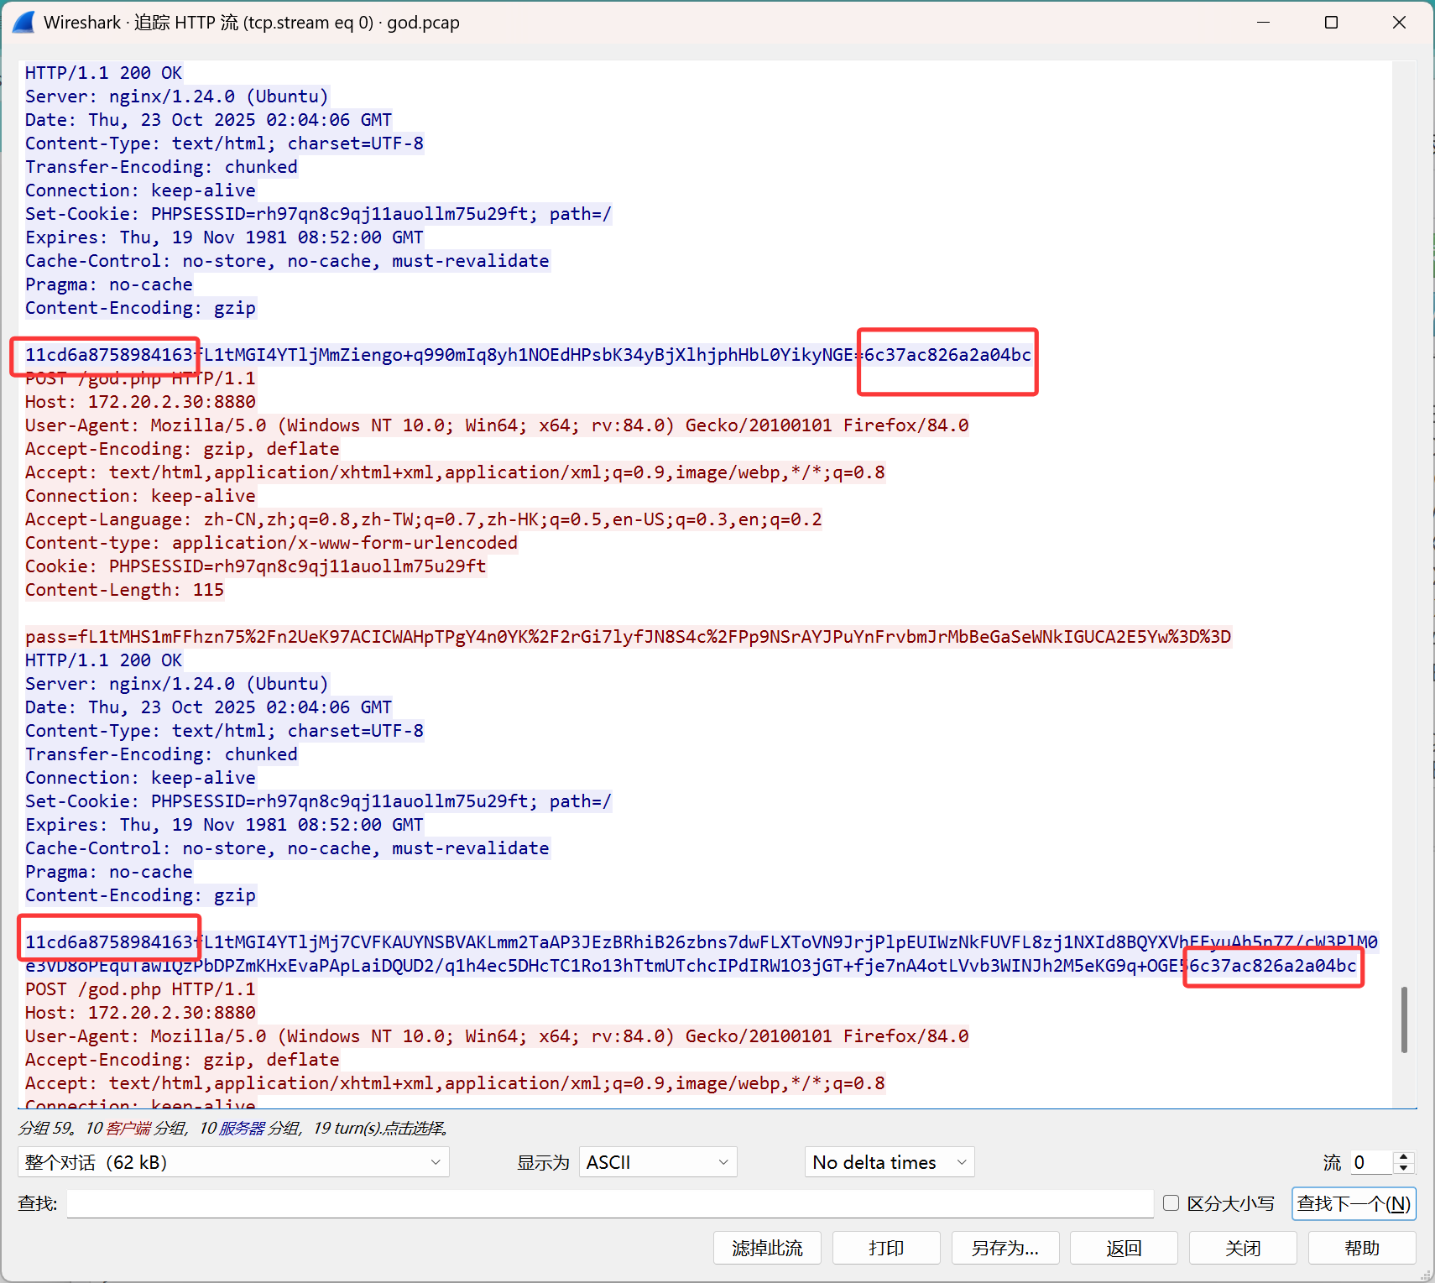This screenshot has height=1283, width=1435.
Task: Click the 滤掉此流 filter out stream button
Action: click(767, 1248)
